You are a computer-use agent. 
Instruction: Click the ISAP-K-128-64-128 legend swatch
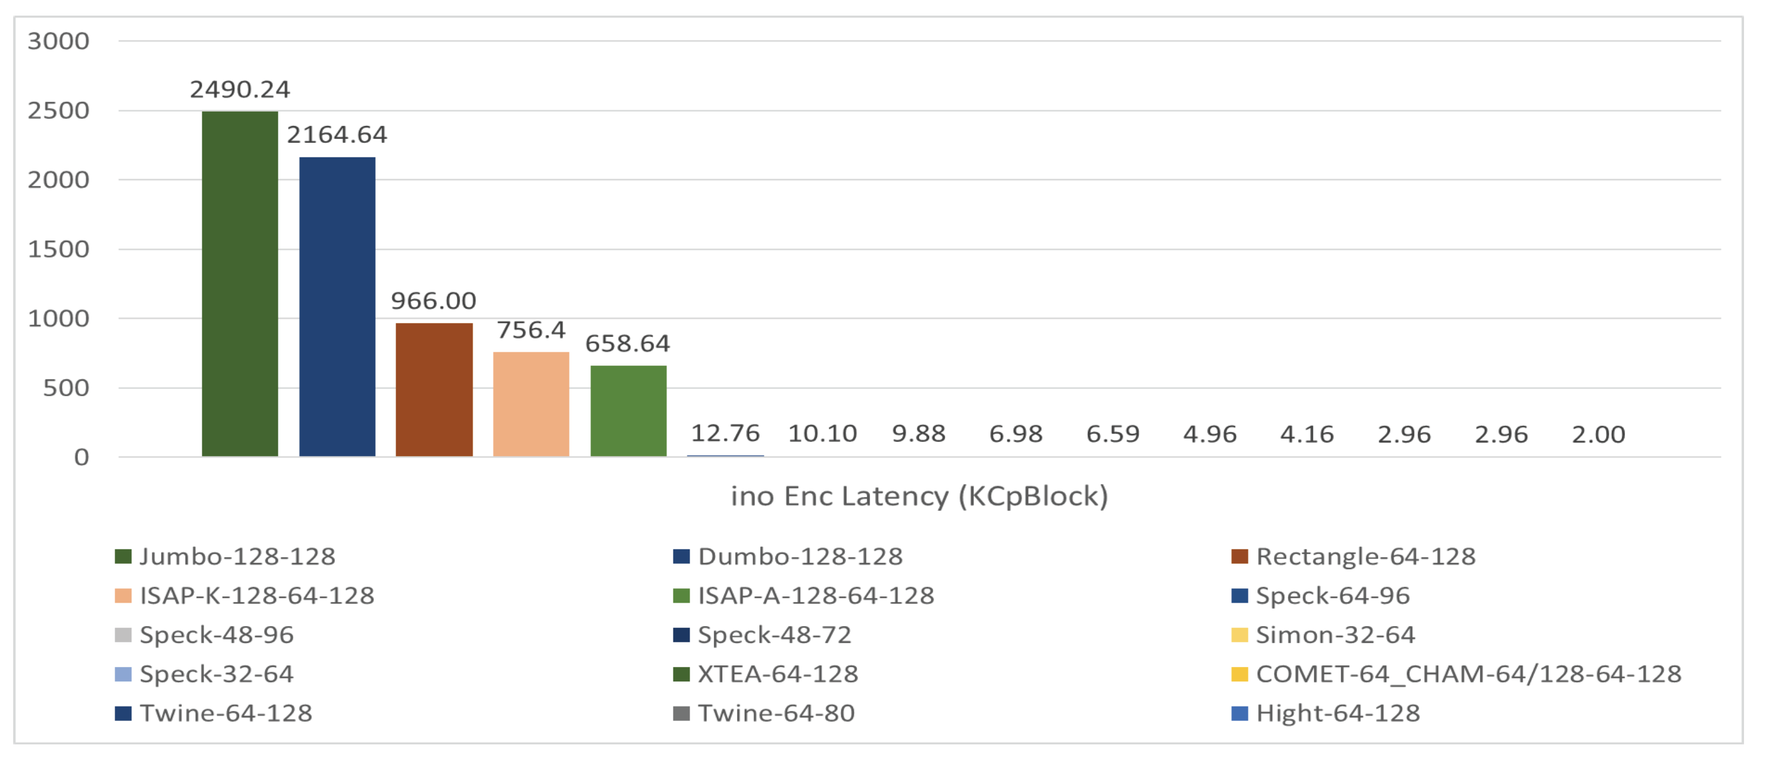pos(124,595)
